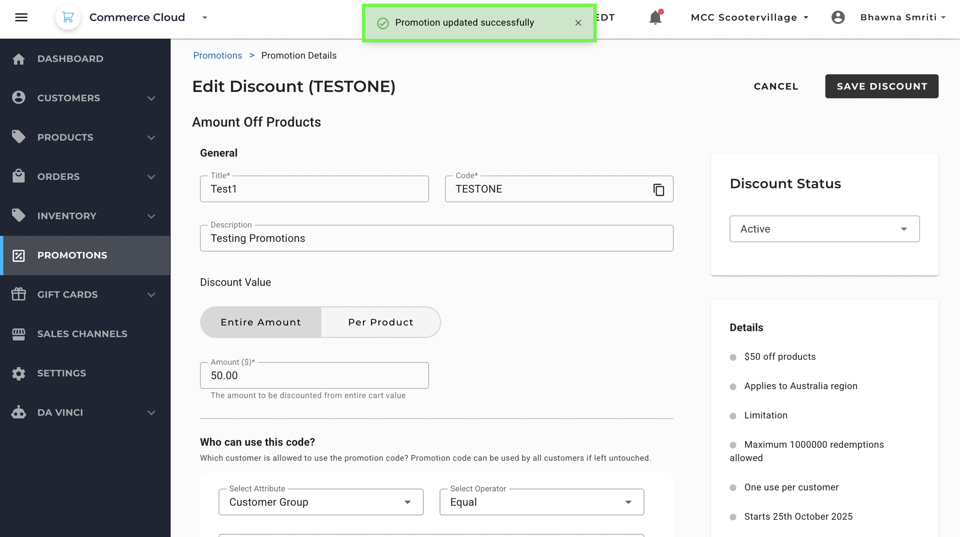Switch discount value to Per Product
This screenshot has height=537, width=960.
[x=380, y=322]
